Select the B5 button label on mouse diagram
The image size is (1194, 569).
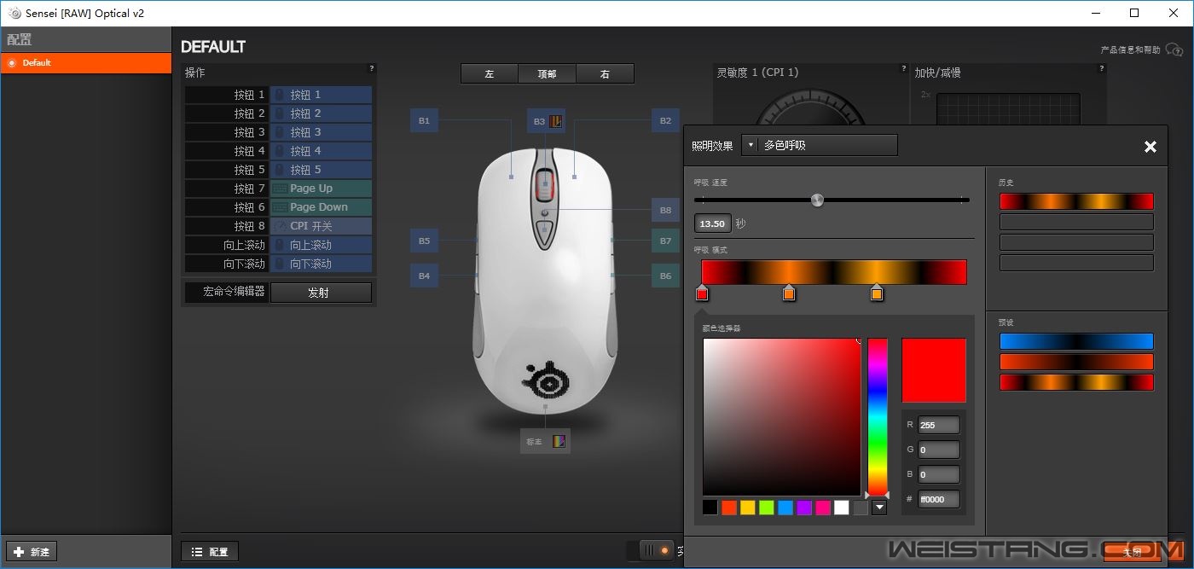tap(424, 241)
